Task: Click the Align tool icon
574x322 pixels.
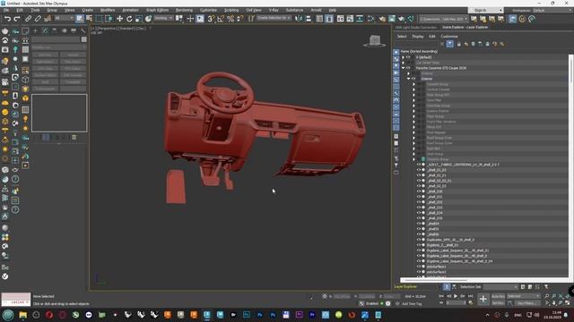Action: [x=309, y=19]
